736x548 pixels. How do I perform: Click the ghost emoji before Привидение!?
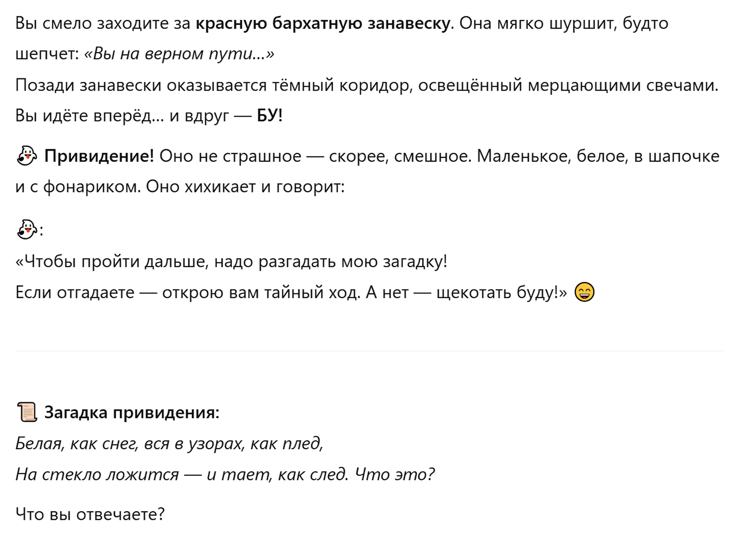pyautogui.click(x=26, y=156)
